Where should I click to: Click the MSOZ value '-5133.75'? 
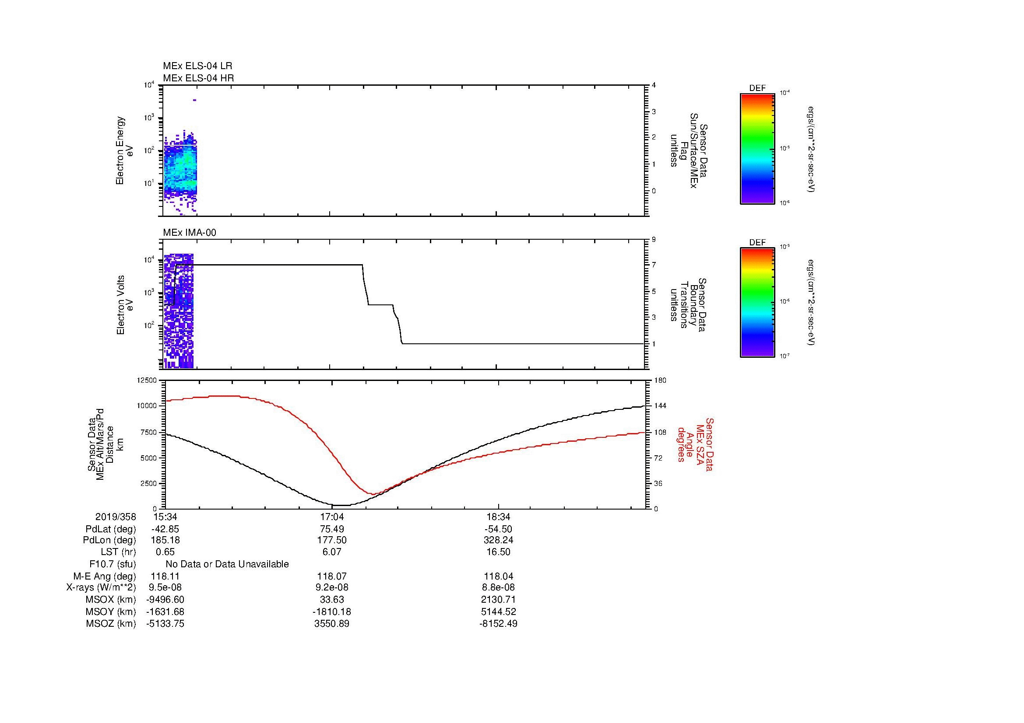click(165, 624)
